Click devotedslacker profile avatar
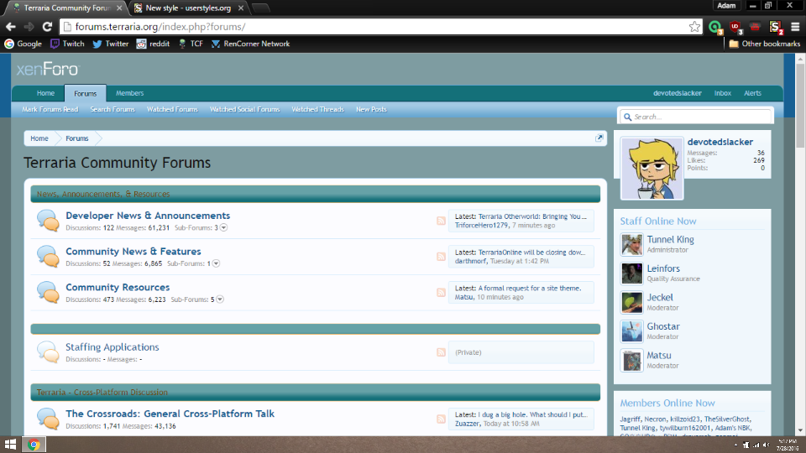806x453 pixels. point(652,169)
